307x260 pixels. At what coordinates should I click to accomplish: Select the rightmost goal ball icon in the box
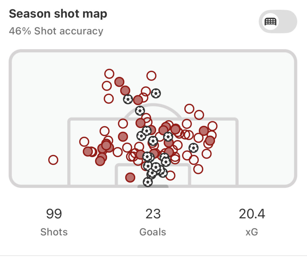pyautogui.click(x=194, y=148)
